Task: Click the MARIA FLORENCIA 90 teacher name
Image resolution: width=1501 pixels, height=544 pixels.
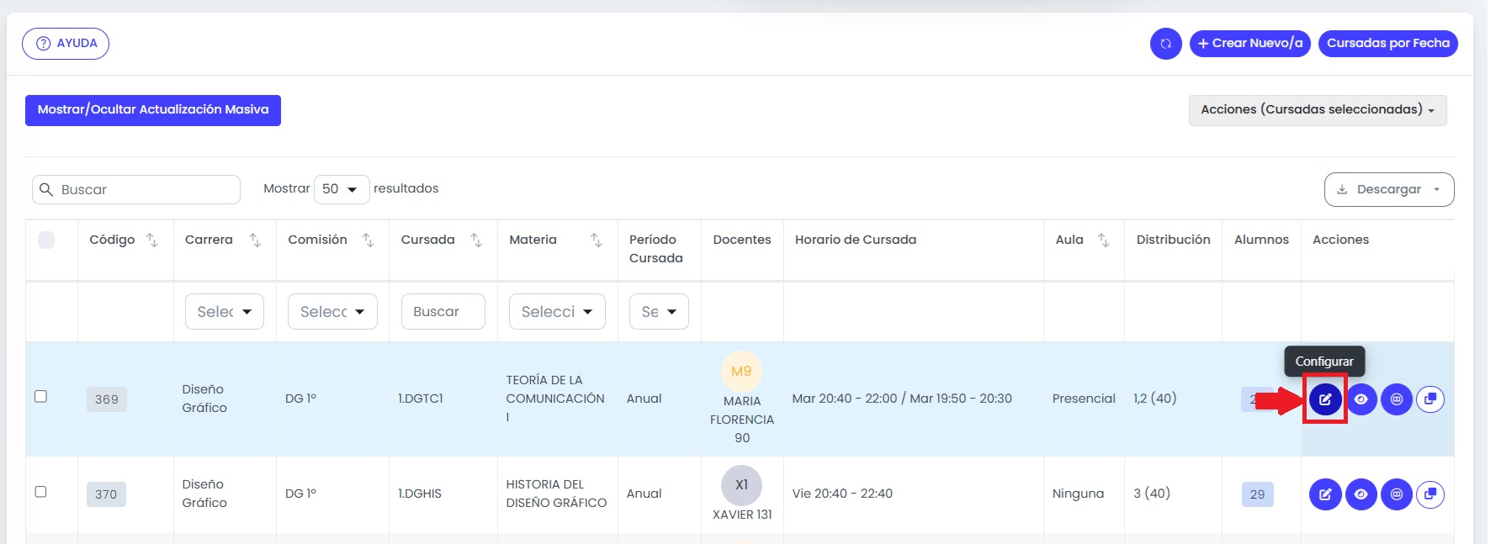Action: 742,420
